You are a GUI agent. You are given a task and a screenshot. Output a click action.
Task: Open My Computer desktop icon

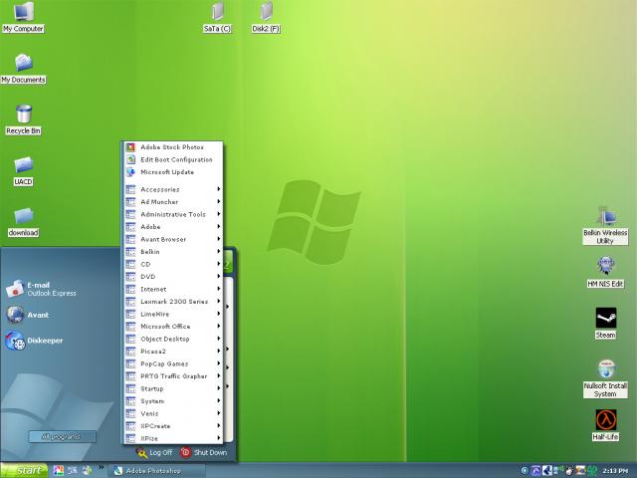[23, 16]
